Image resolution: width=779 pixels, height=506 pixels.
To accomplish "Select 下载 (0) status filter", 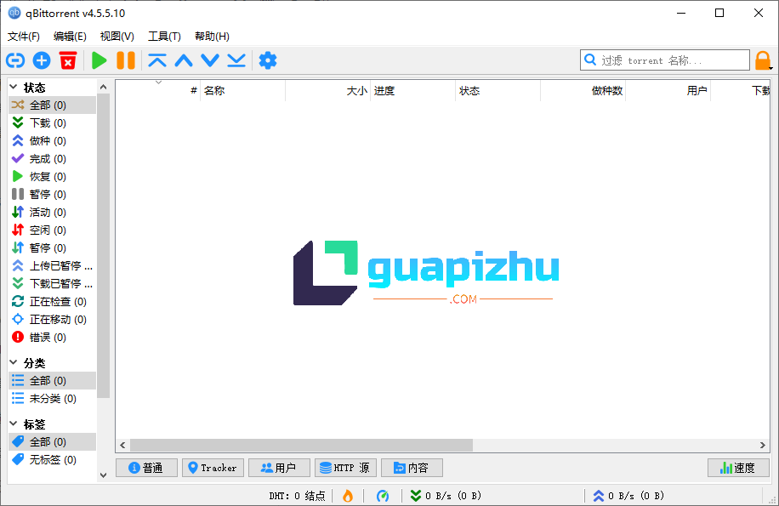I will pos(52,122).
